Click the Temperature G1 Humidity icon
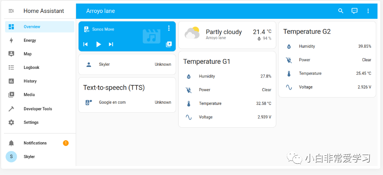 point(189,76)
